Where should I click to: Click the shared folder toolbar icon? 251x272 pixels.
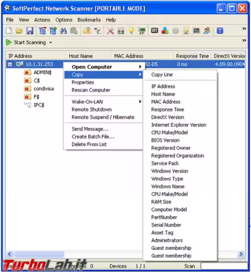click(87, 31)
